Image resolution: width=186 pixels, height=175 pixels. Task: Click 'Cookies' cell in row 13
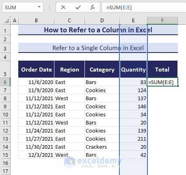coord(102,139)
